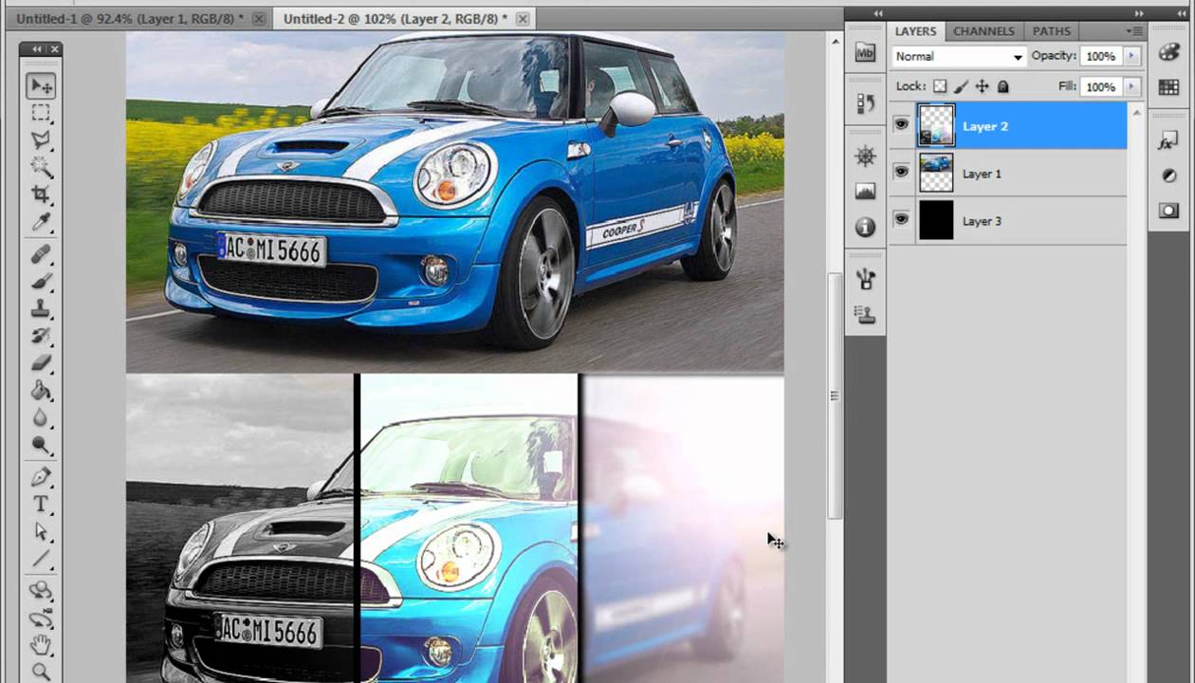1195x683 pixels.
Task: Open the History panel icon
Action: [x=865, y=102]
